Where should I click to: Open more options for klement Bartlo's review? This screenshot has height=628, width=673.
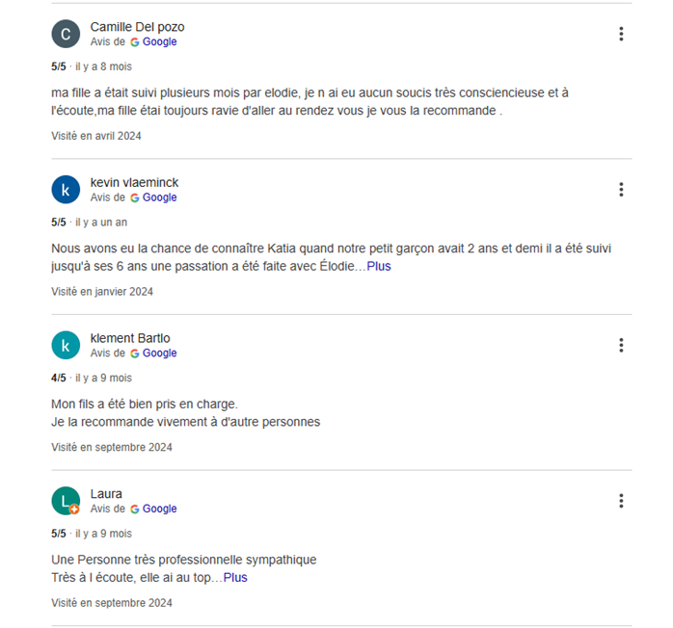pyautogui.click(x=621, y=345)
